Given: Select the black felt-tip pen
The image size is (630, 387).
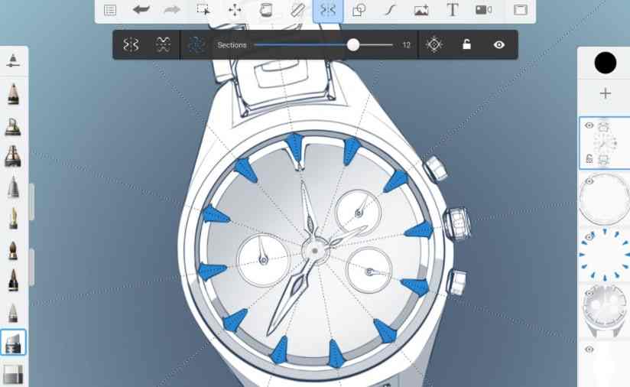Looking at the screenshot, I should 13,280.
